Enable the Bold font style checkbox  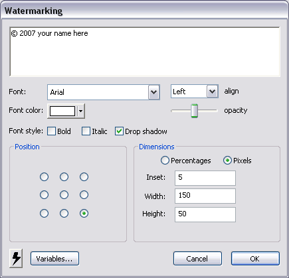click(51, 131)
